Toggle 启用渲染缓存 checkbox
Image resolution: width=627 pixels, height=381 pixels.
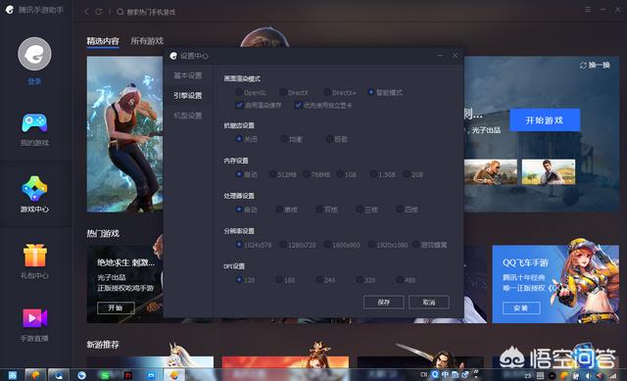tap(239, 105)
